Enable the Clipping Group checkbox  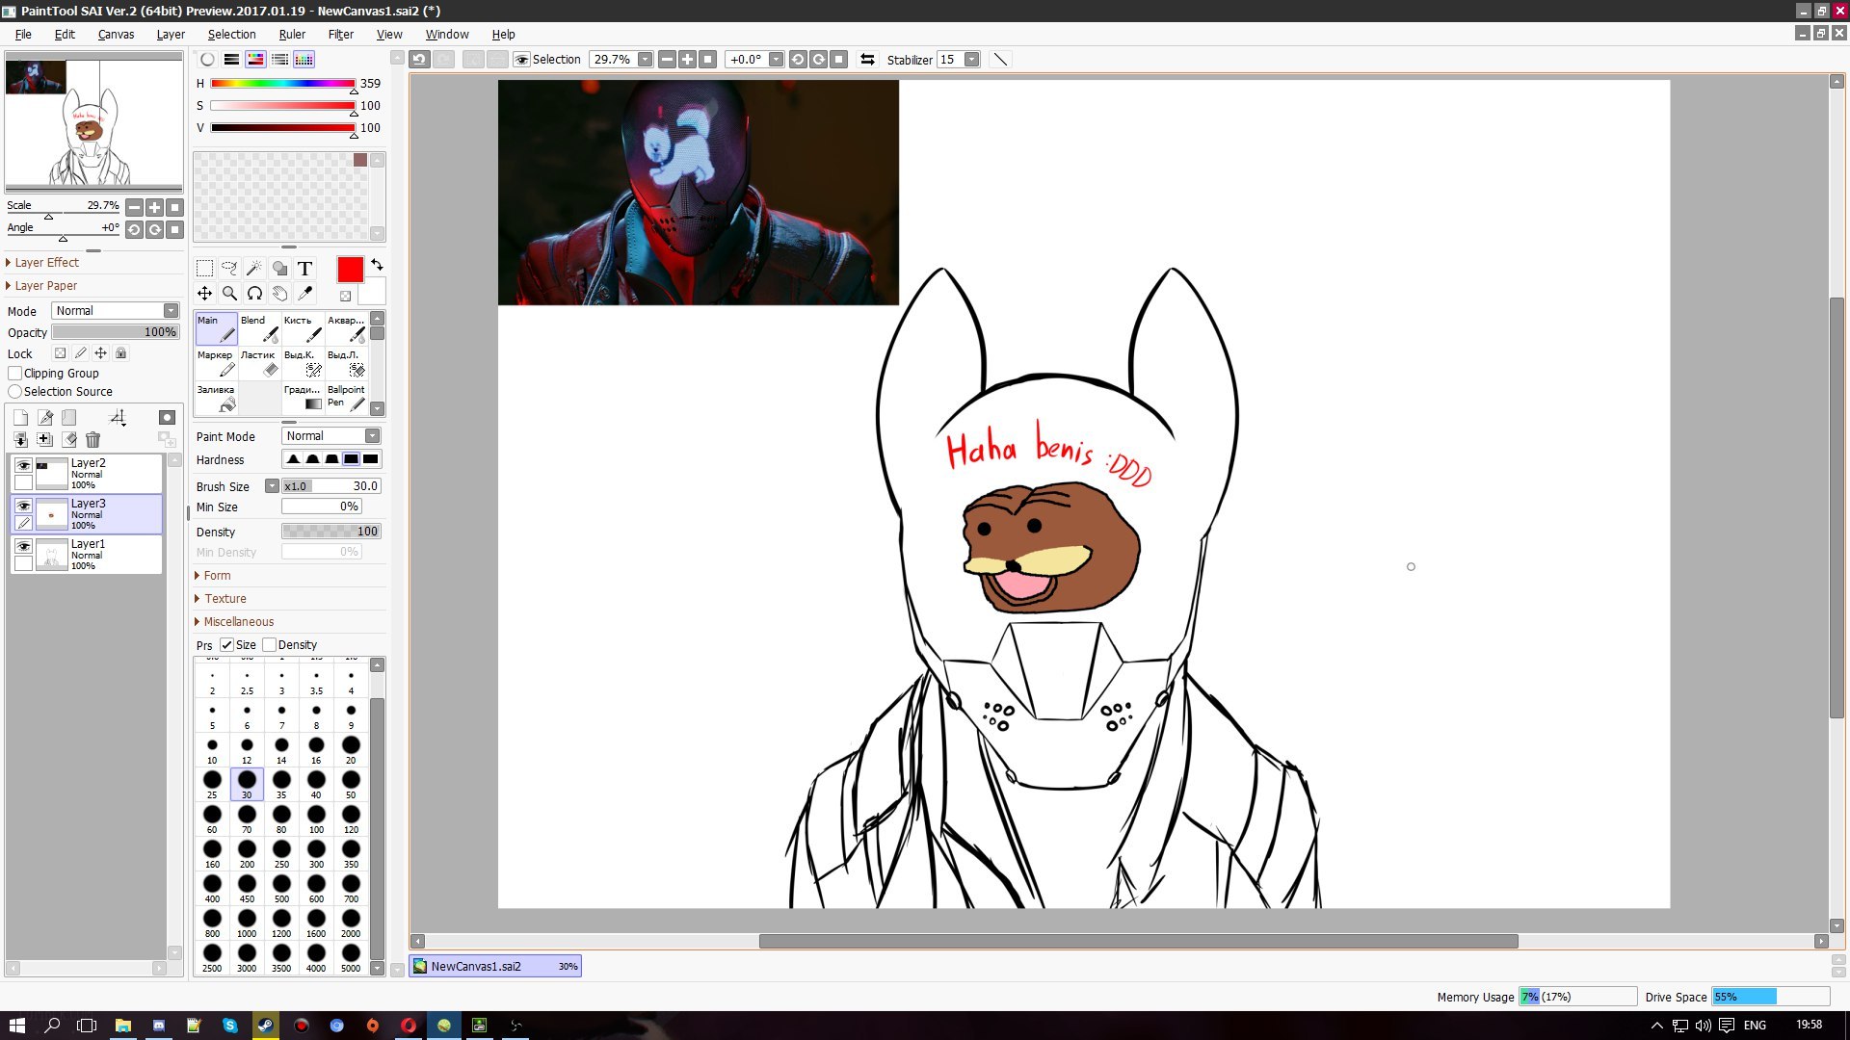tap(15, 374)
